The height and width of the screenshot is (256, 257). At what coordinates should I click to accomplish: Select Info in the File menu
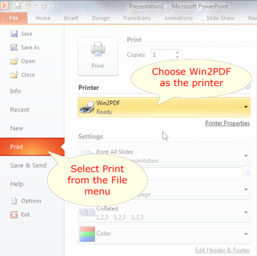tap(16, 91)
